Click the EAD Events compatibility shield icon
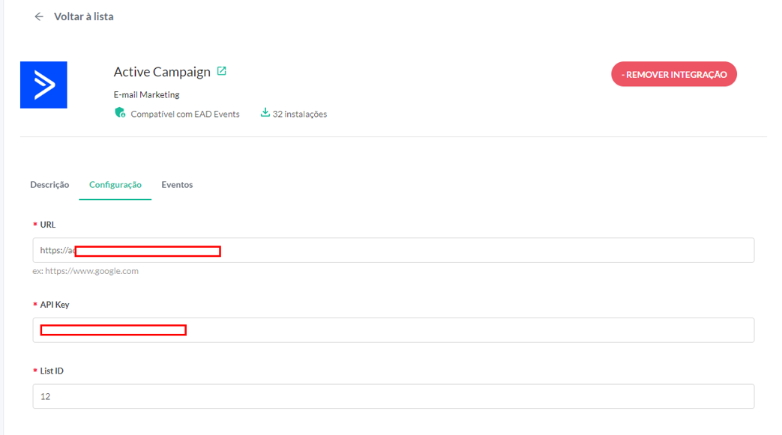Viewport: 782px width, 435px height. point(120,113)
